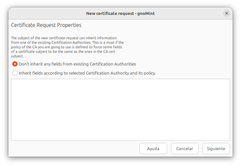This screenshot has width=241, height=166.
Task: Proceed with the Siguiente button
Action: point(216,148)
